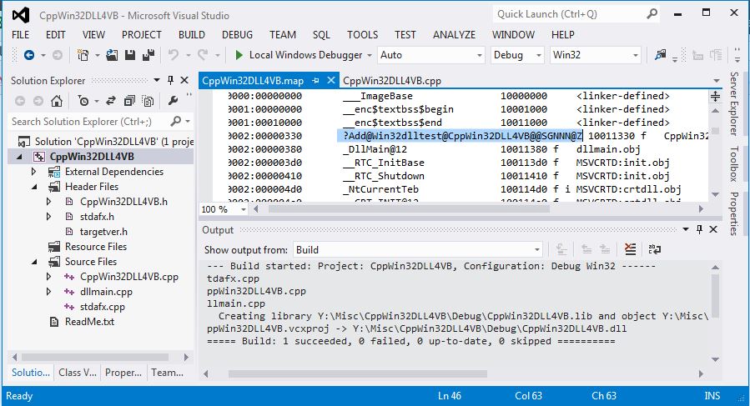
Task: Click the Open File icon in toolbar
Action: (112, 55)
